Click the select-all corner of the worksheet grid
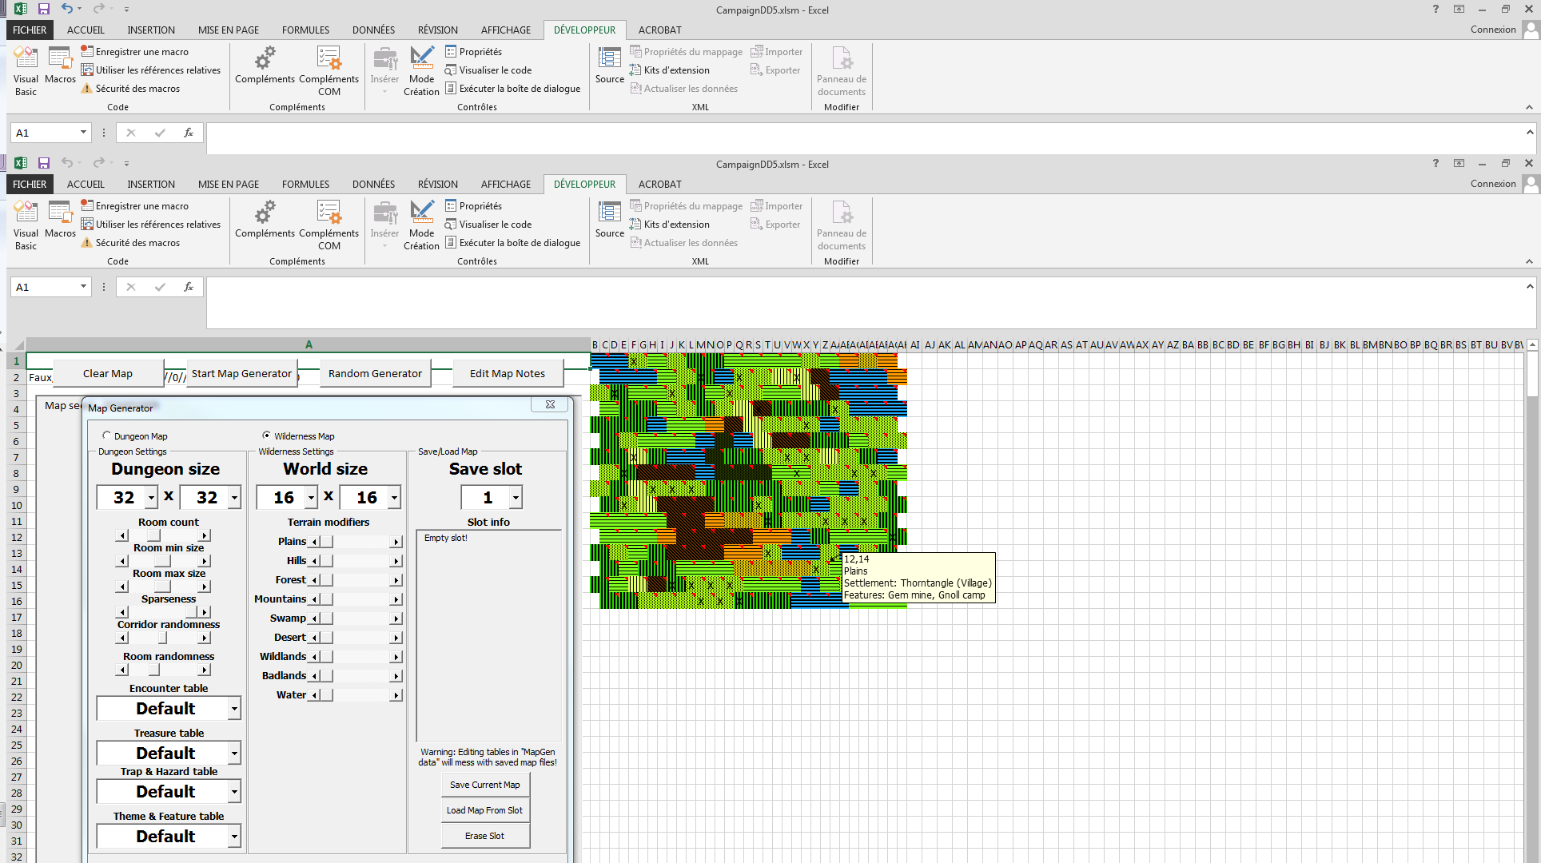The width and height of the screenshot is (1541, 863). pos(18,345)
